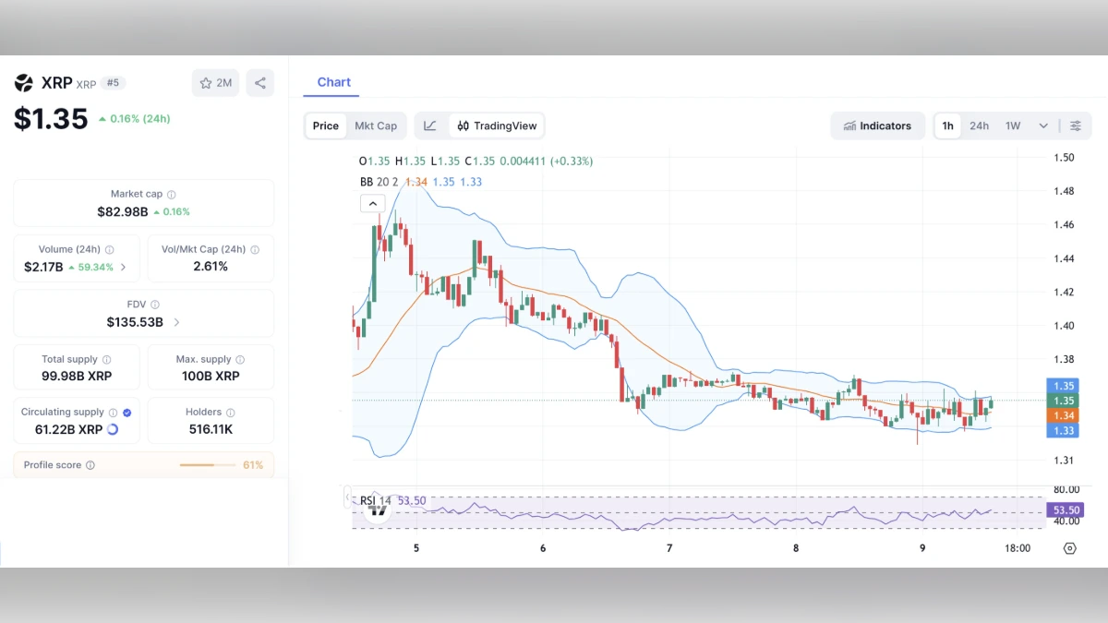The image size is (1108, 623).
Task: Select the Chart tab
Action: click(x=333, y=82)
